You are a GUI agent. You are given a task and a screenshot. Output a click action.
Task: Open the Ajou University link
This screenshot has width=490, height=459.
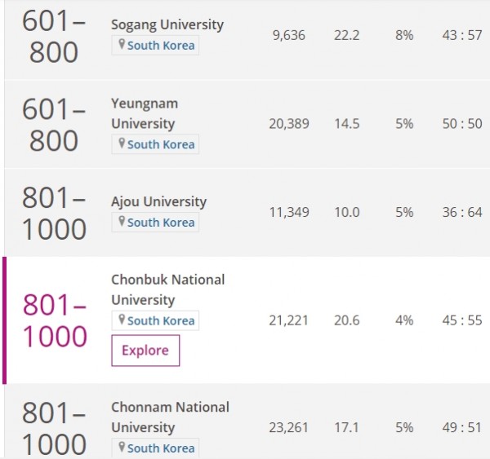point(159,202)
